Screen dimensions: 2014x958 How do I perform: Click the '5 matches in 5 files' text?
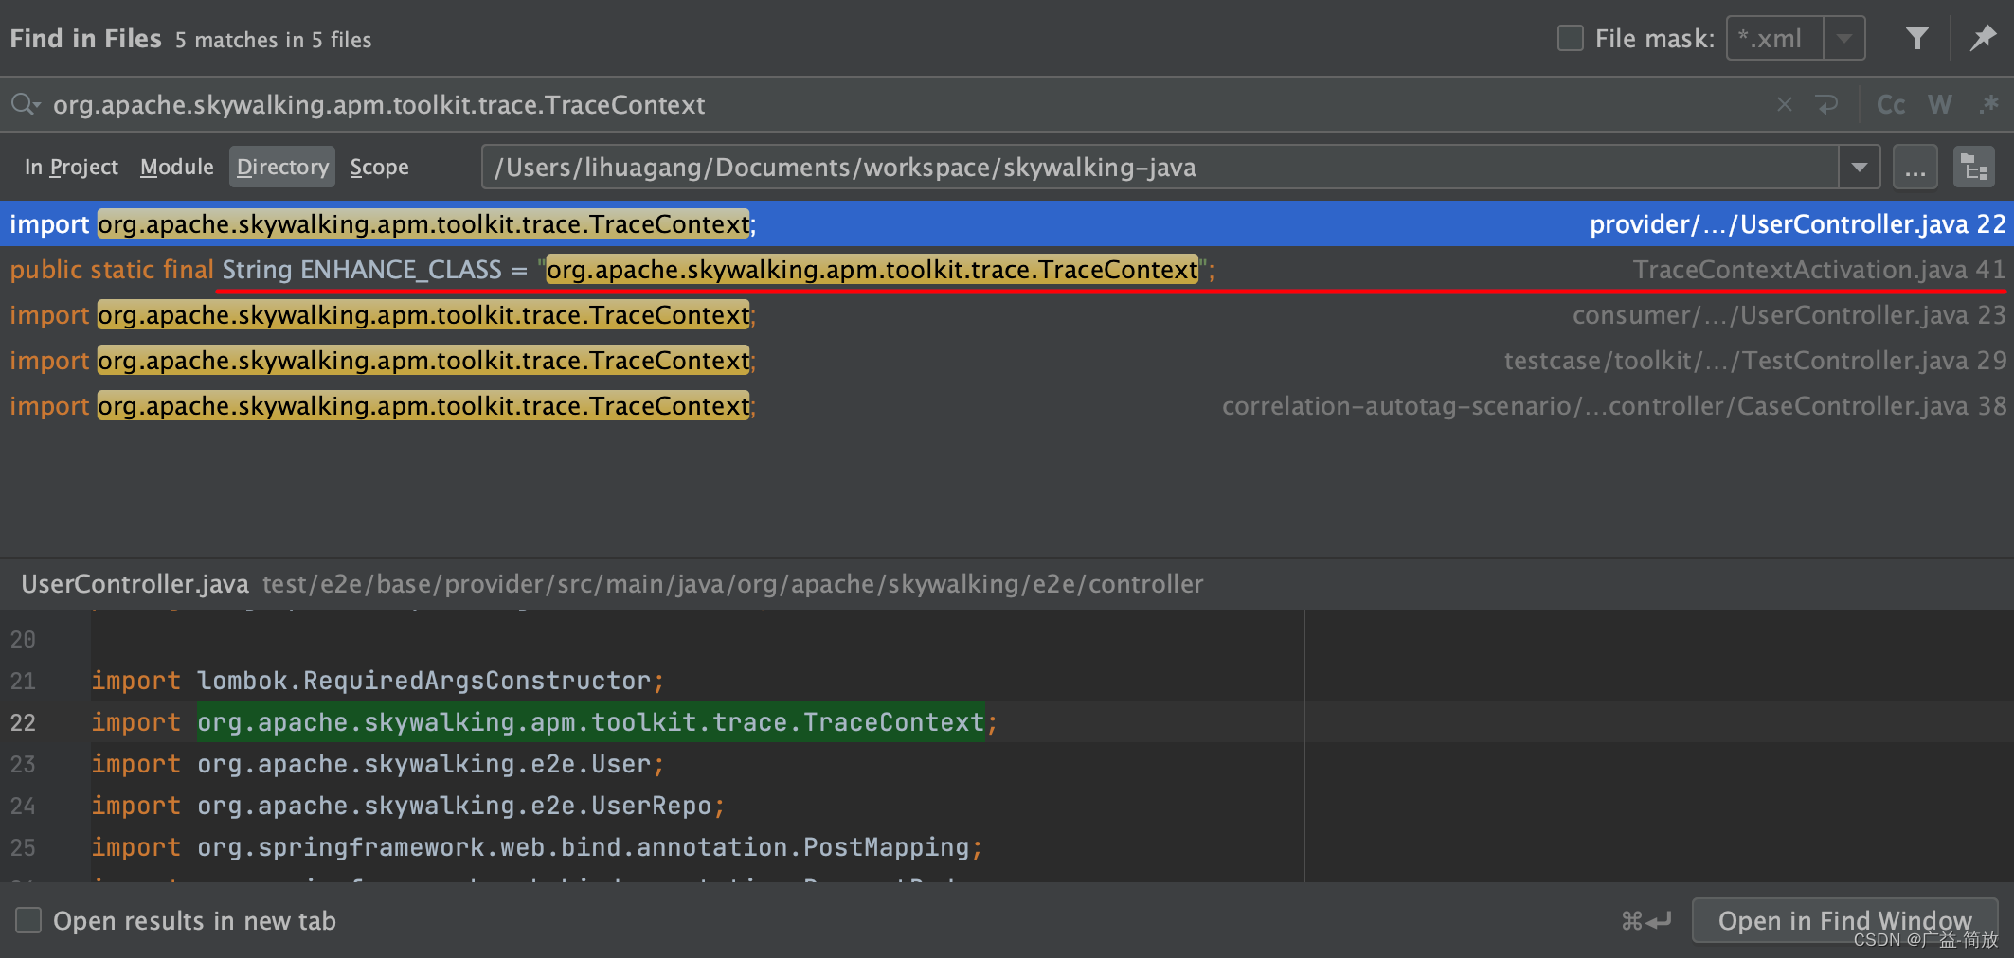point(273,40)
